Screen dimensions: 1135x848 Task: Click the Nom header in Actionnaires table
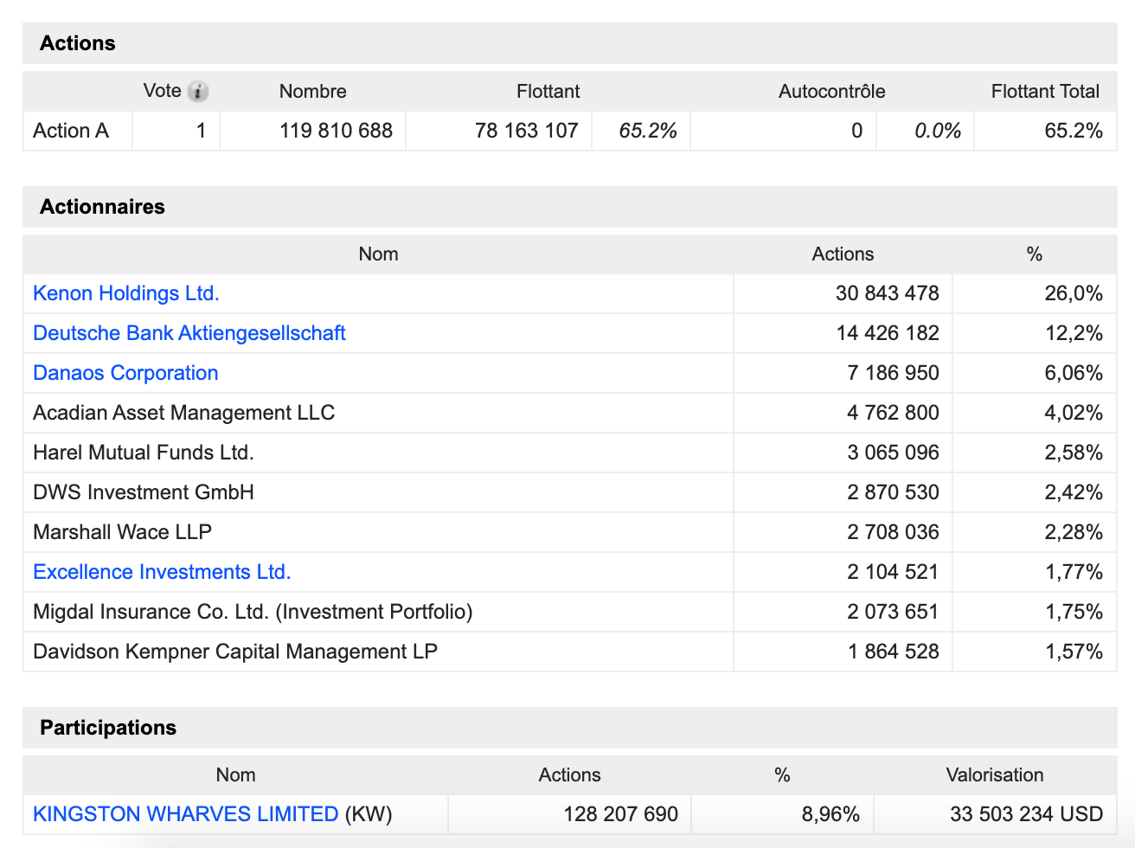[378, 254]
